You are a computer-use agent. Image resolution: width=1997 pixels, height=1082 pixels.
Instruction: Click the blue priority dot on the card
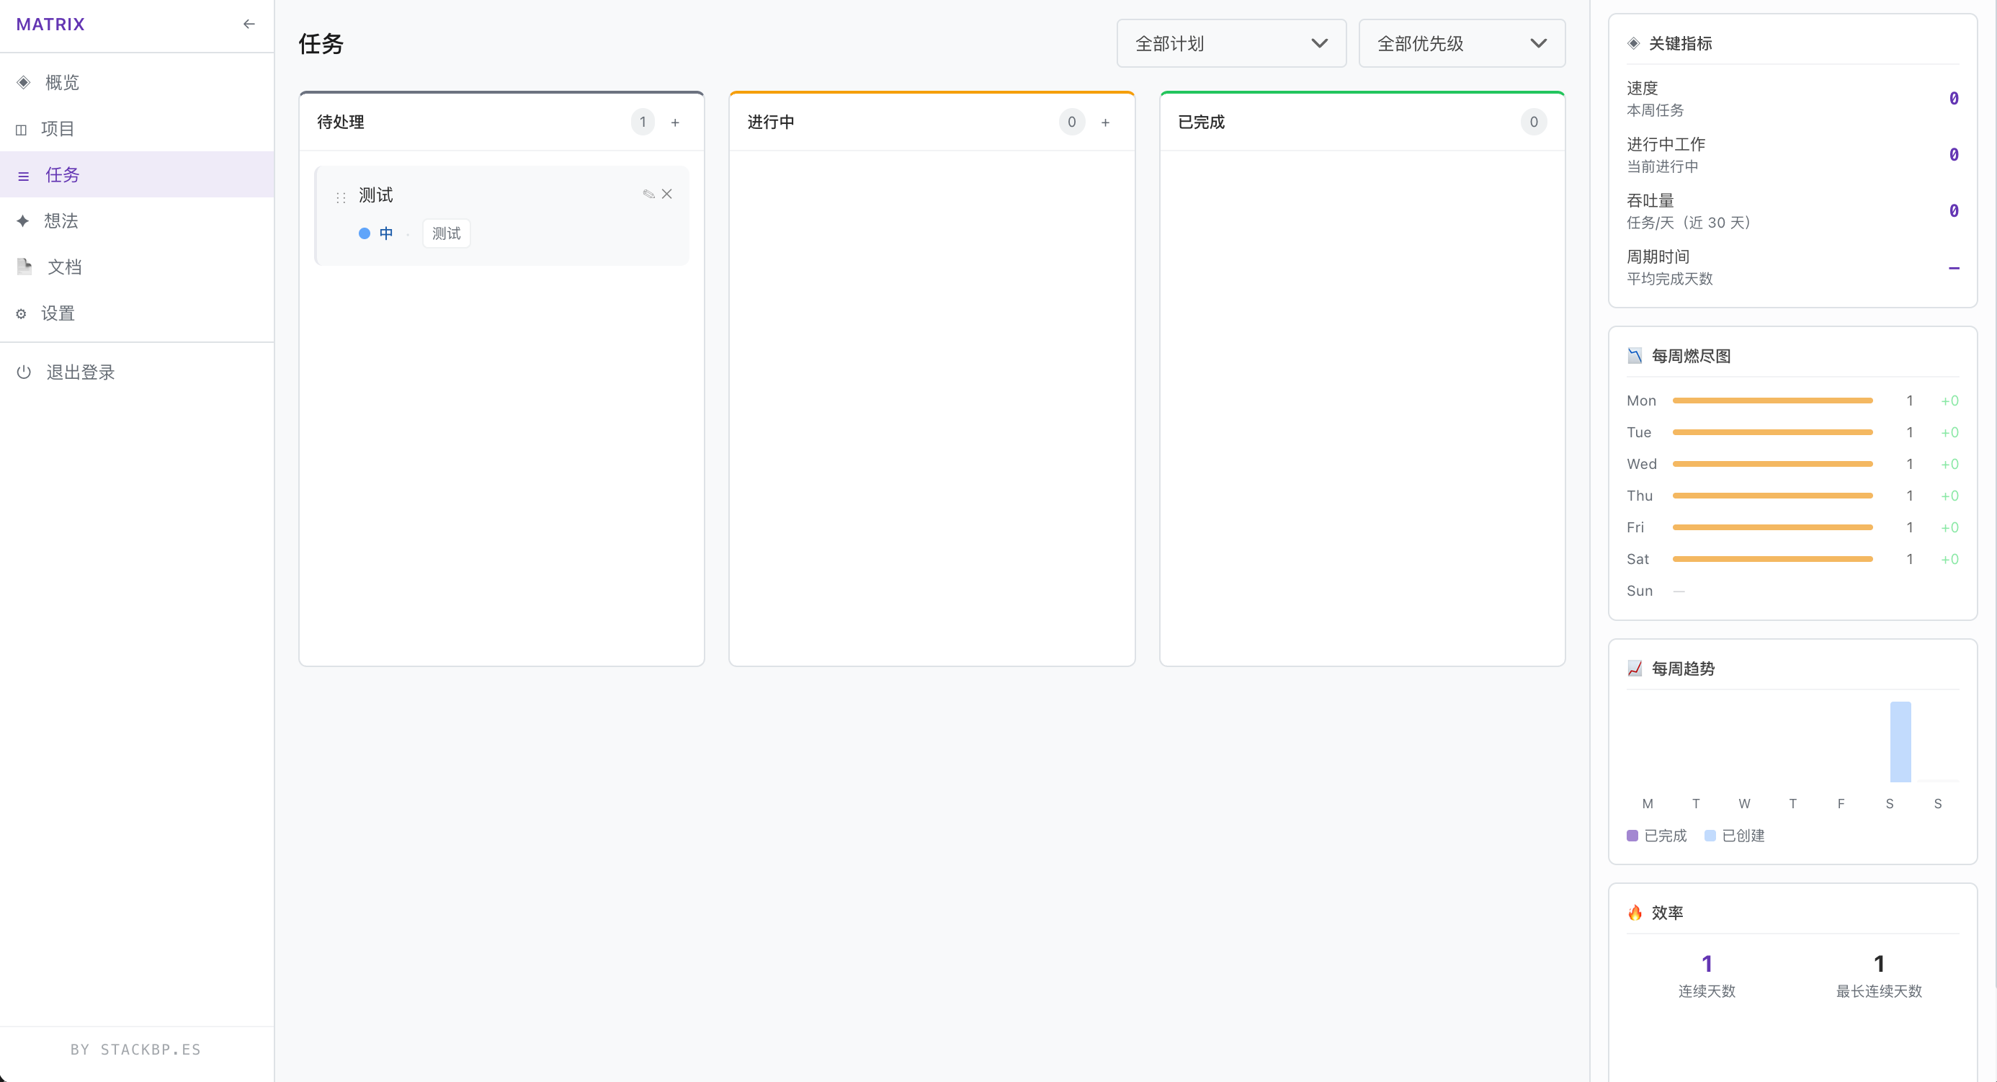pos(365,233)
